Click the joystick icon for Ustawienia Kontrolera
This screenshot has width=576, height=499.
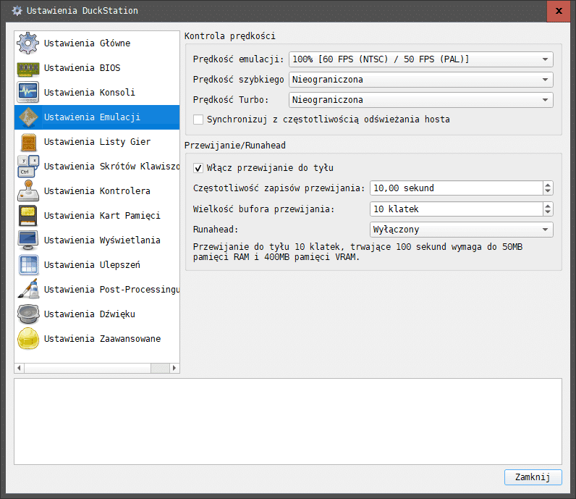coord(28,191)
